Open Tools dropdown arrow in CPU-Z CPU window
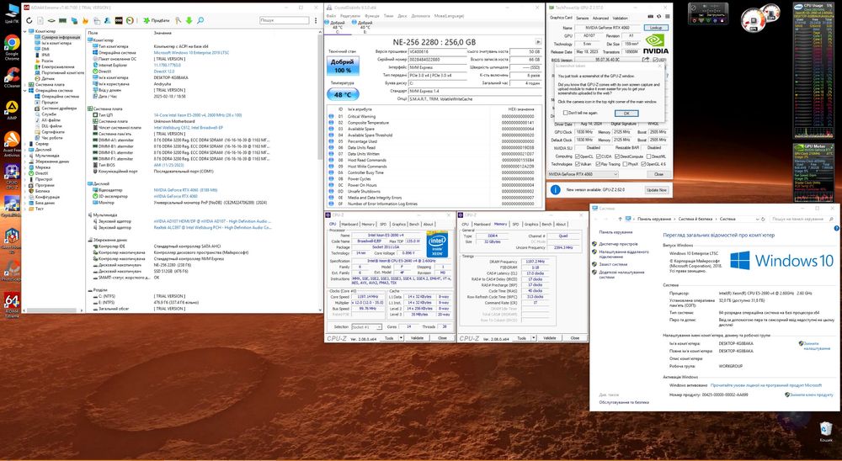The width and height of the screenshot is (842, 461). point(401,338)
